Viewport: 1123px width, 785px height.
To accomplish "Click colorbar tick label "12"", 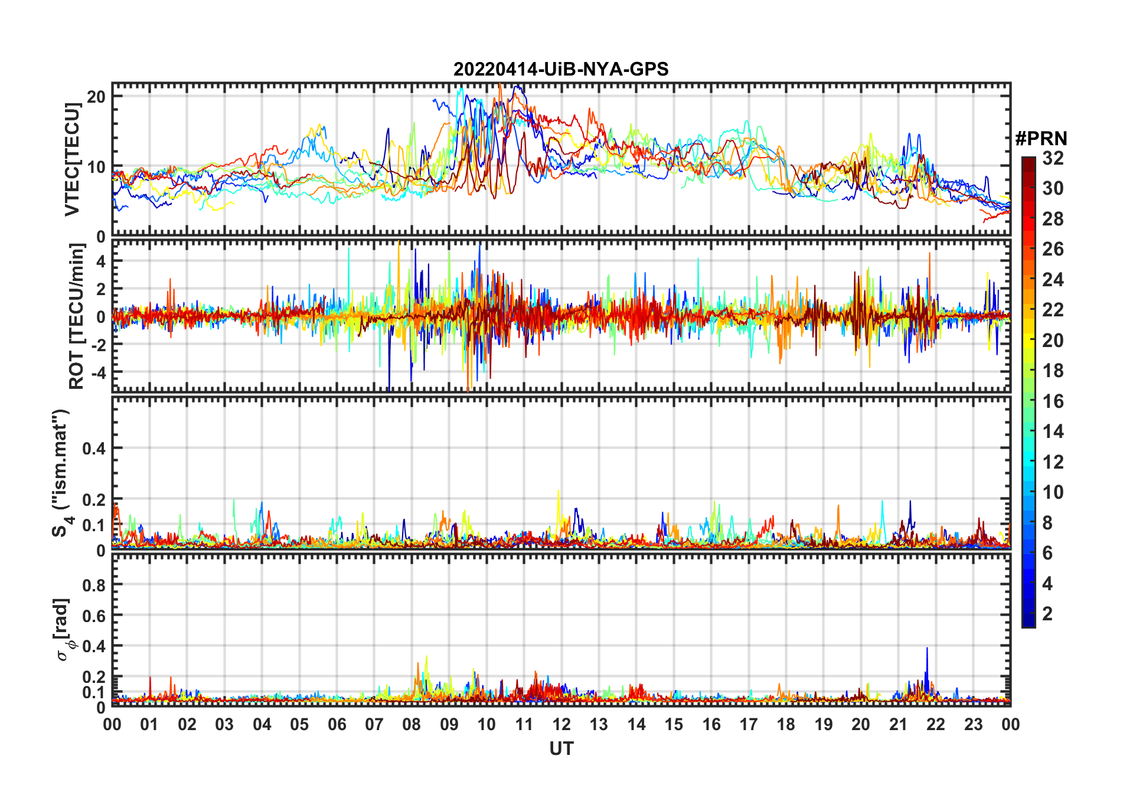I will coord(1053,462).
